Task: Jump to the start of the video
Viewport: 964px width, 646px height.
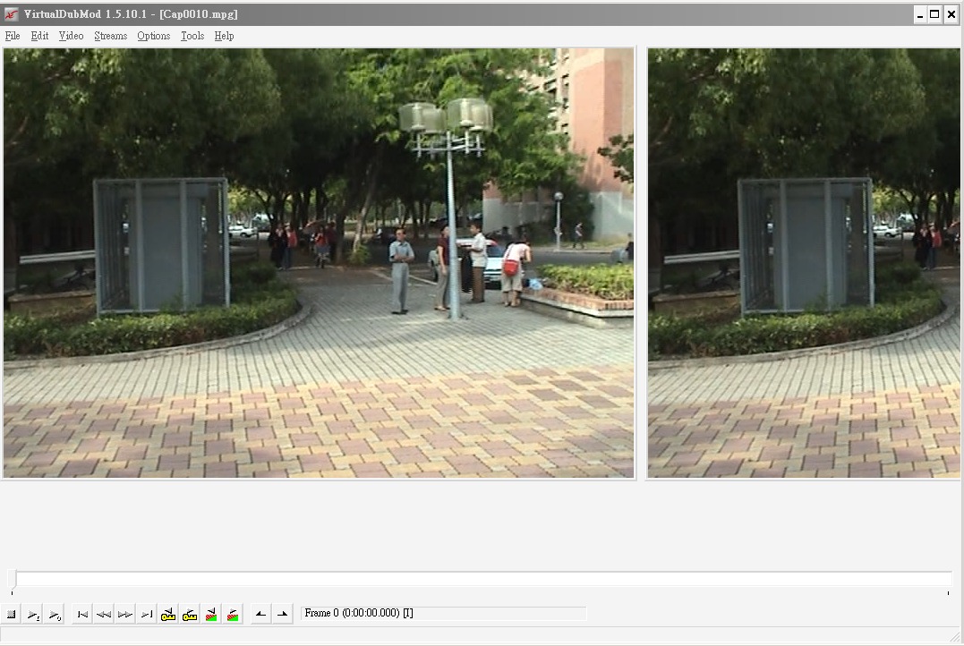Action: pyautogui.click(x=82, y=614)
